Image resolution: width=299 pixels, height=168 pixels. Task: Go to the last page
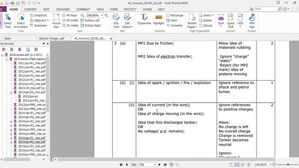(165, 165)
